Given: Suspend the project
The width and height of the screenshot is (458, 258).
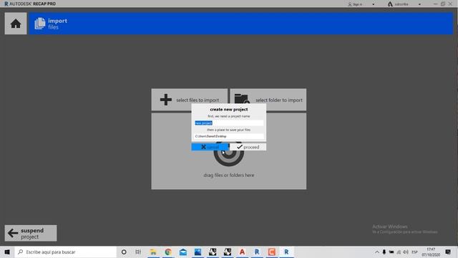Looking at the screenshot, I should pyautogui.click(x=31, y=233).
